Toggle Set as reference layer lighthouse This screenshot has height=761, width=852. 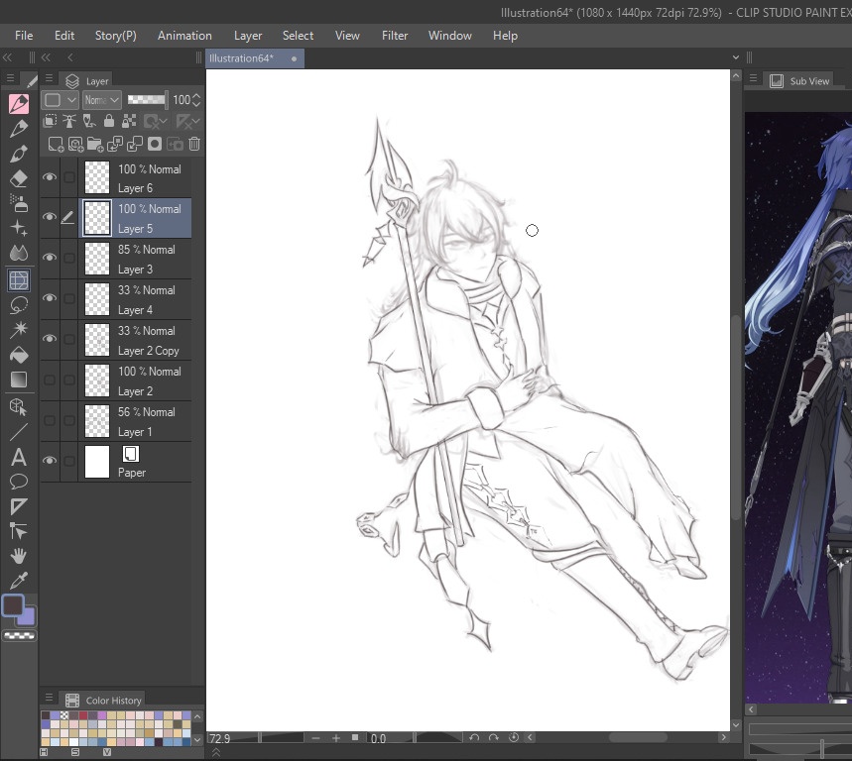click(x=69, y=121)
